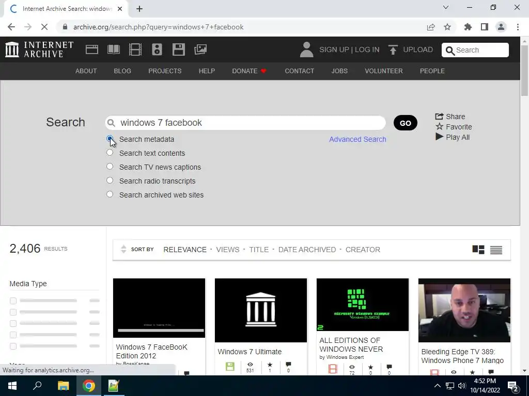Stop page loading X button
The image size is (529, 396).
pos(44,27)
